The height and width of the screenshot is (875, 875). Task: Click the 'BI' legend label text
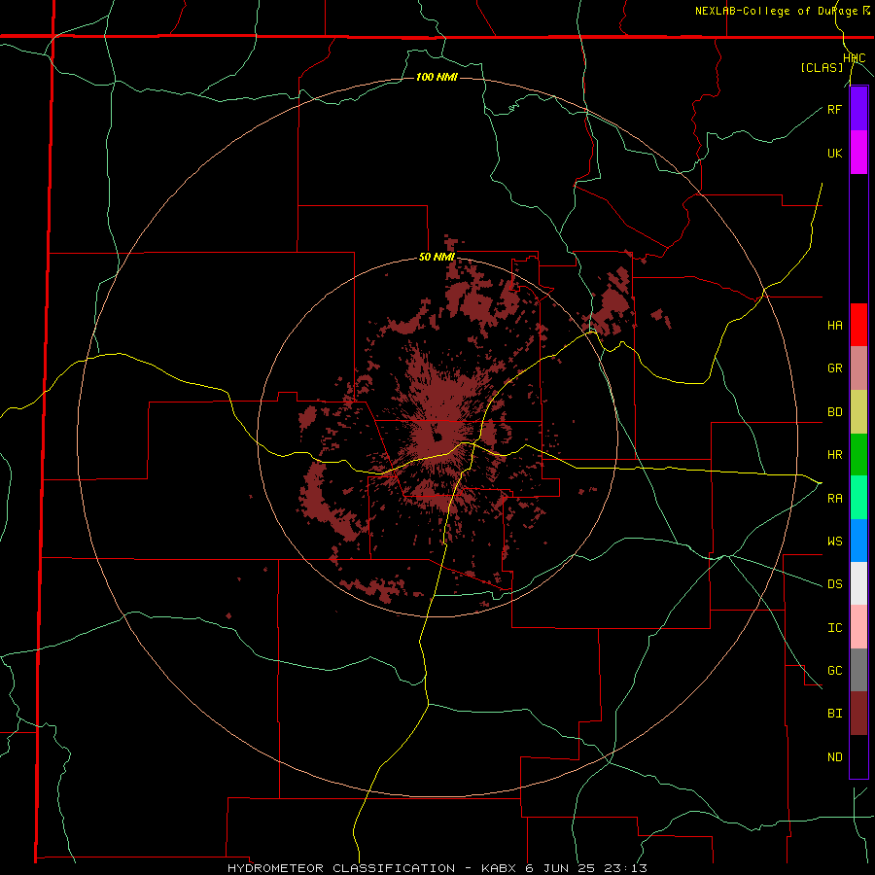click(x=834, y=714)
